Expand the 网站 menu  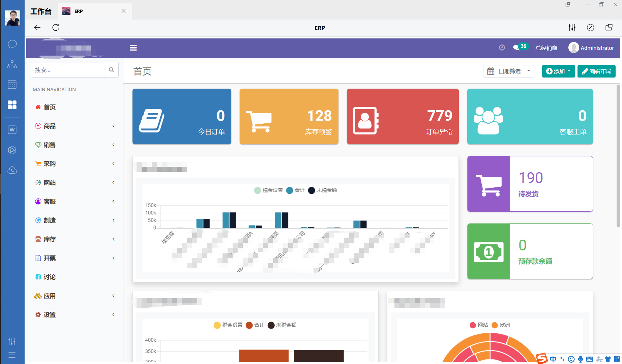pos(74,183)
